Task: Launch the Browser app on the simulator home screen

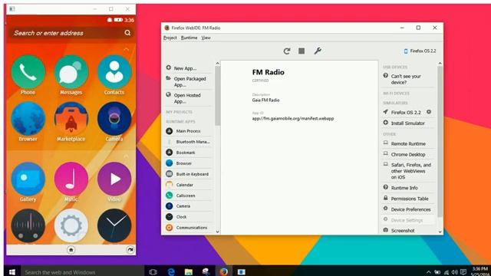Action: tap(28, 119)
